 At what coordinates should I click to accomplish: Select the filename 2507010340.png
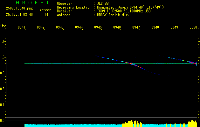(19, 9)
